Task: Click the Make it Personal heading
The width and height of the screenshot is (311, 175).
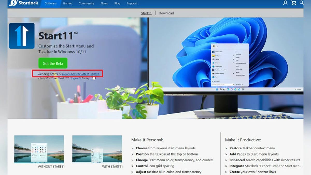Action: [x=147, y=140]
